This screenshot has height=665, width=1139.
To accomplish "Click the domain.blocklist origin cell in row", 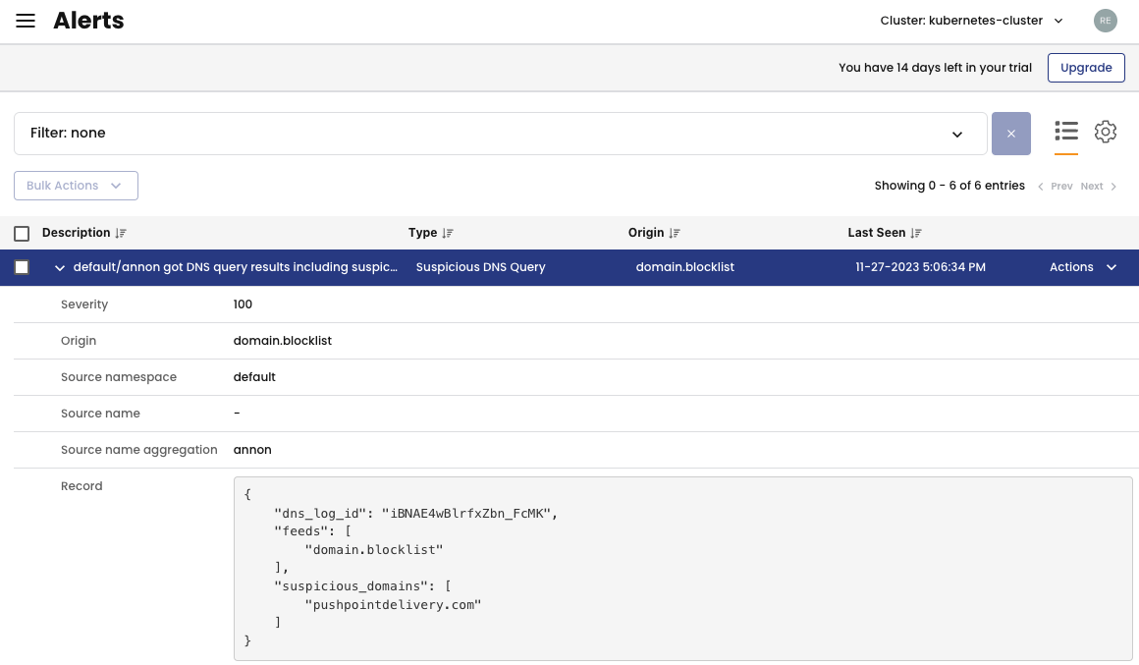I will click(685, 267).
